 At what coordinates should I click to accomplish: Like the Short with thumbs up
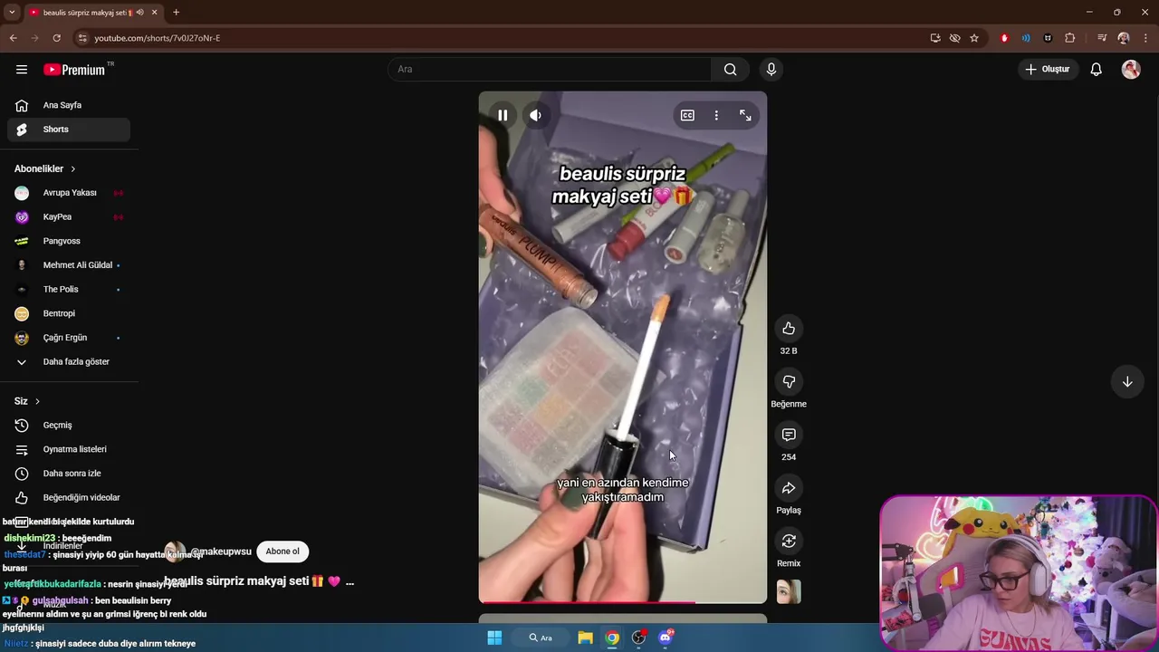789,329
